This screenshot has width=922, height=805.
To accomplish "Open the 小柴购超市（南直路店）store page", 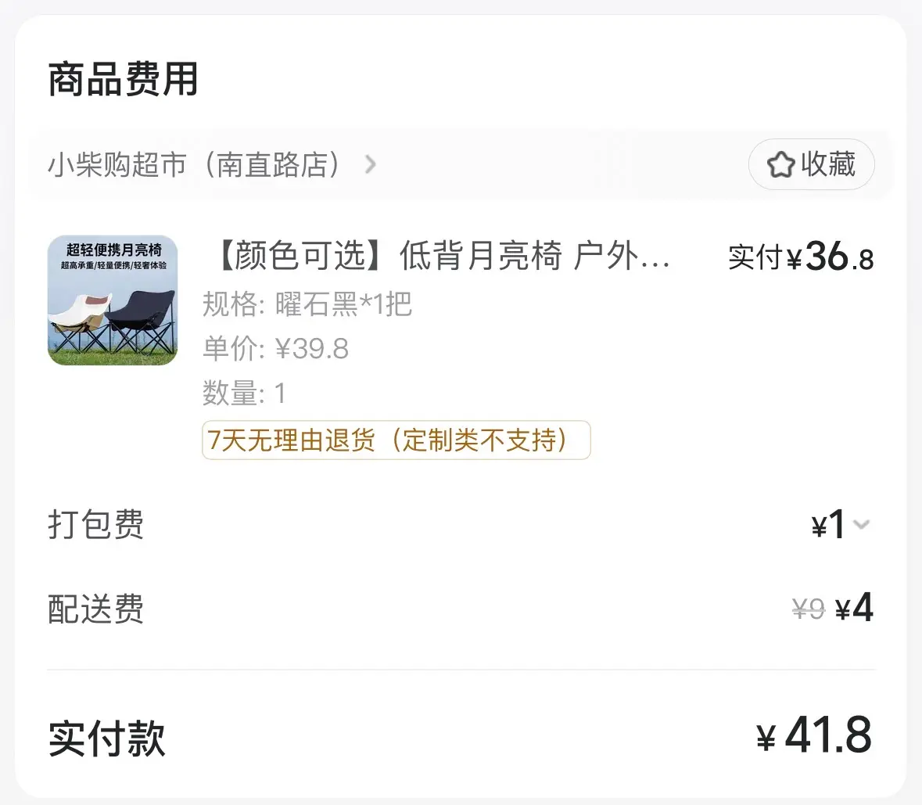I will click(x=194, y=165).
